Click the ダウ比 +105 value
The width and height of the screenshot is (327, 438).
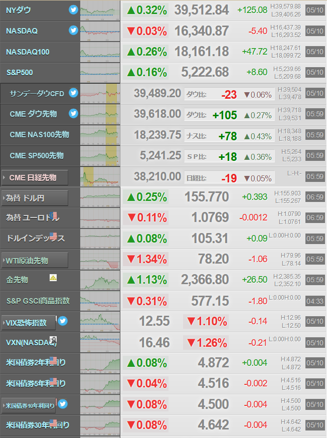pyautogui.click(x=225, y=115)
